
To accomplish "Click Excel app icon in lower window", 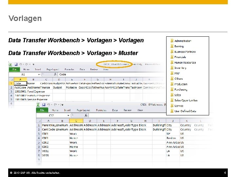I will (x=38, y=105).
